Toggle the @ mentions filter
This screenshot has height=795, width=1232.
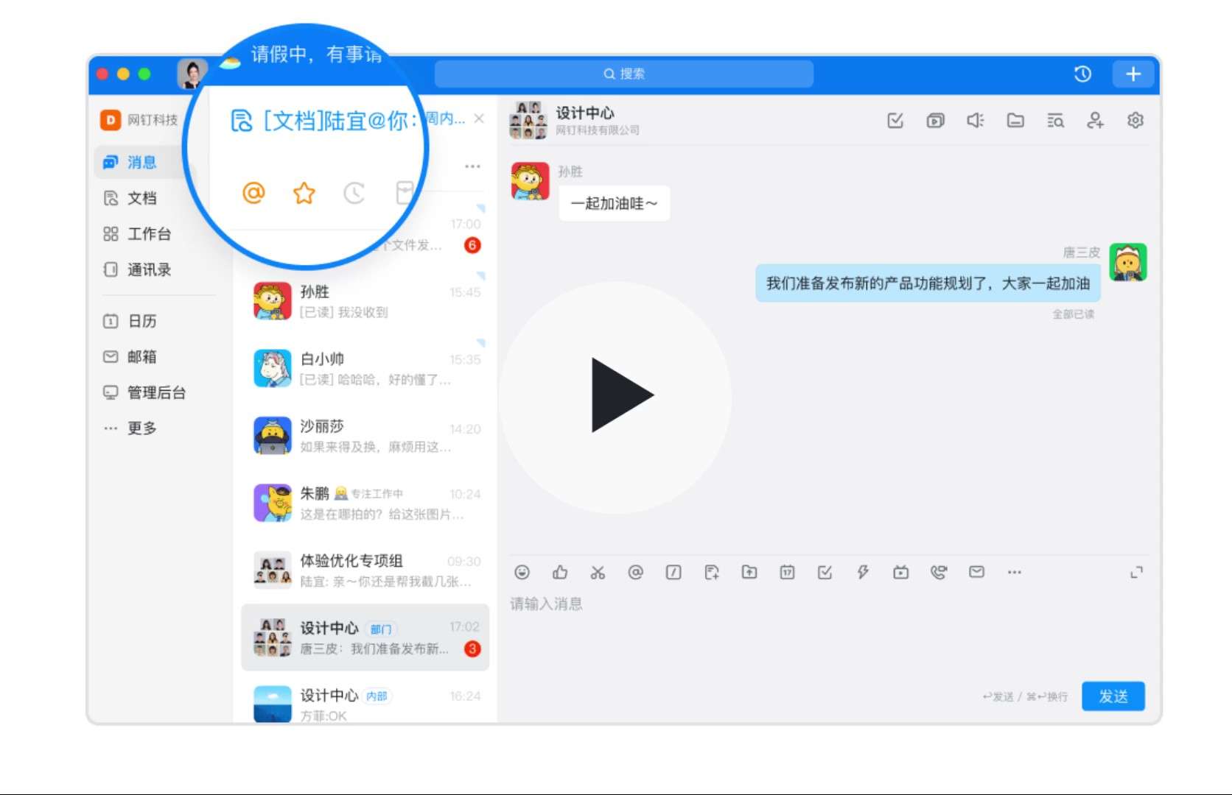pos(253,194)
